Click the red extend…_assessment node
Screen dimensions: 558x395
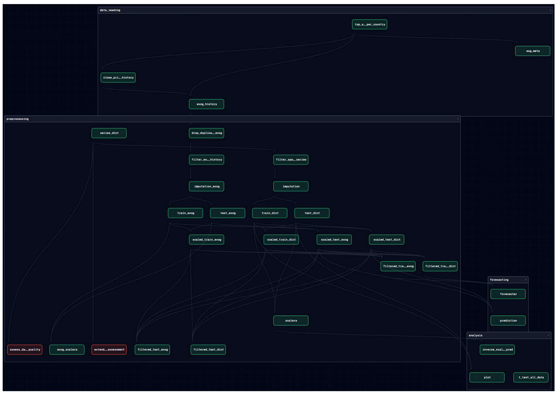pyautogui.click(x=109, y=349)
